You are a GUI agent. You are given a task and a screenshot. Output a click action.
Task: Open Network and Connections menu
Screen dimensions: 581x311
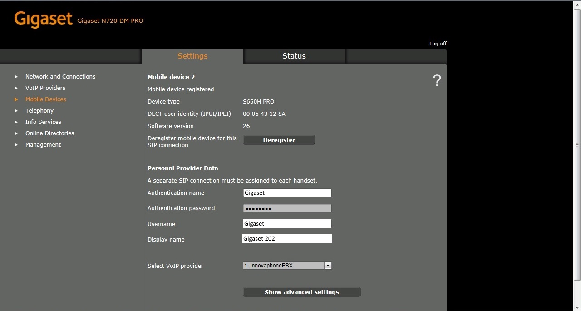60,77
